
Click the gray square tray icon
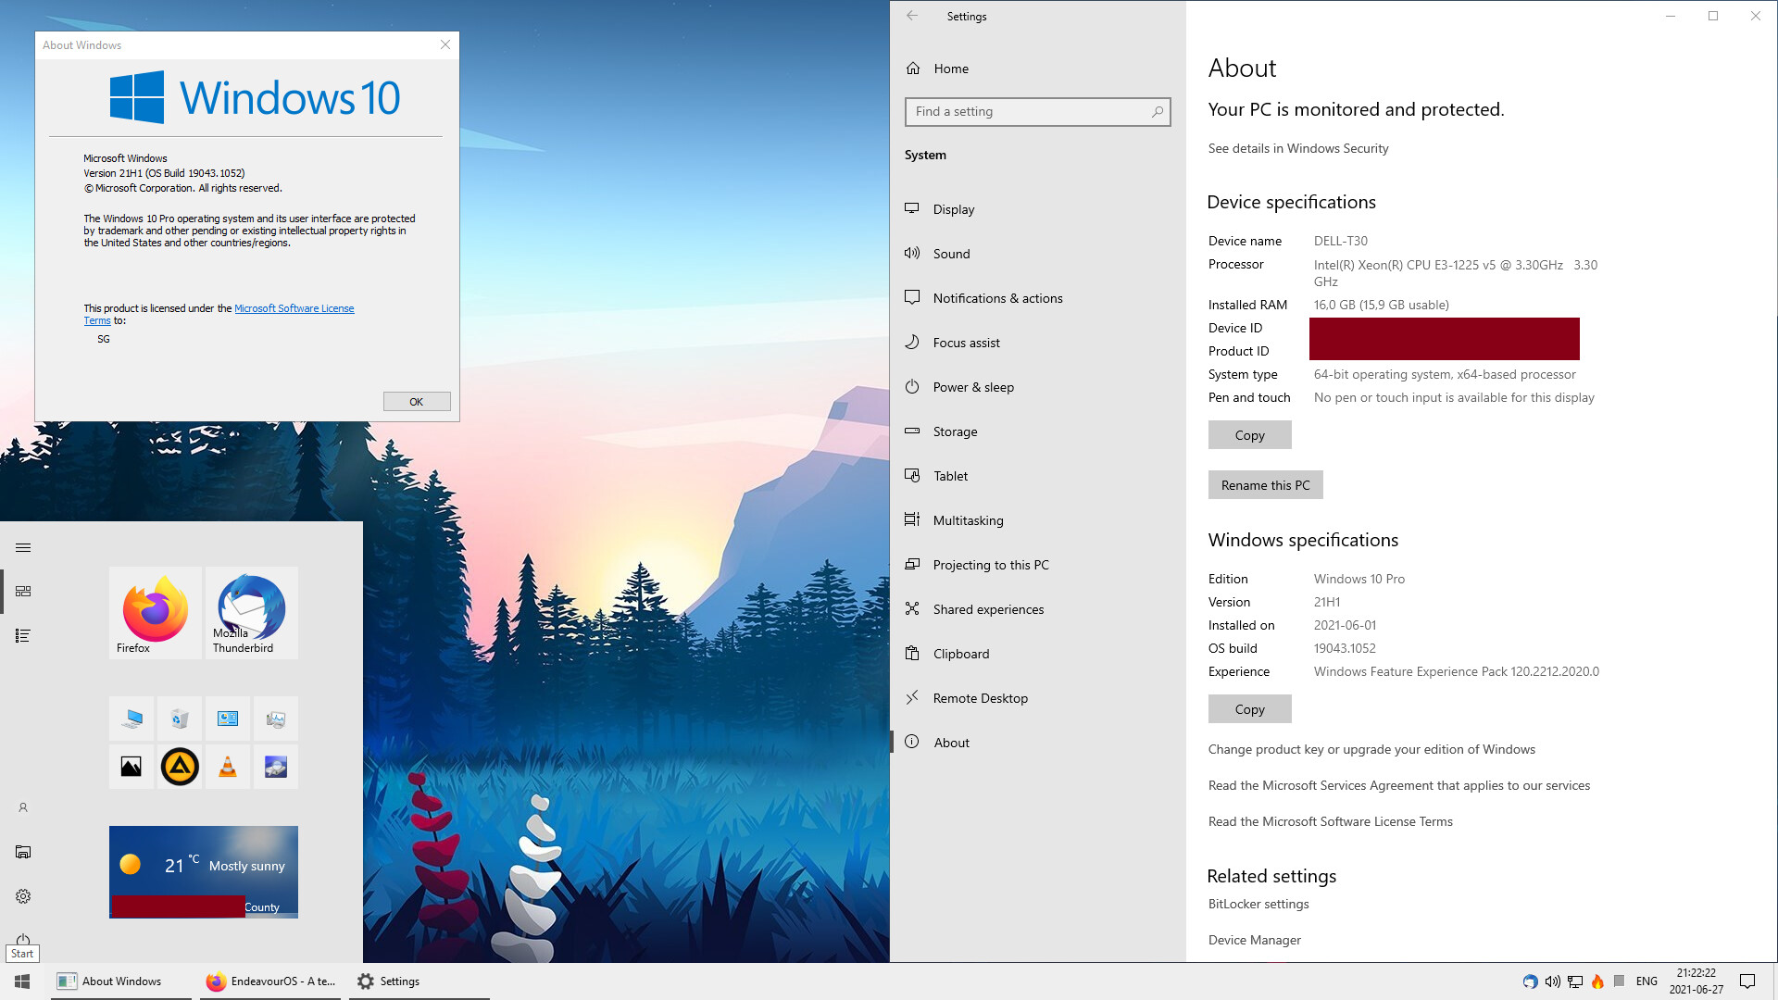pos(1619,981)
